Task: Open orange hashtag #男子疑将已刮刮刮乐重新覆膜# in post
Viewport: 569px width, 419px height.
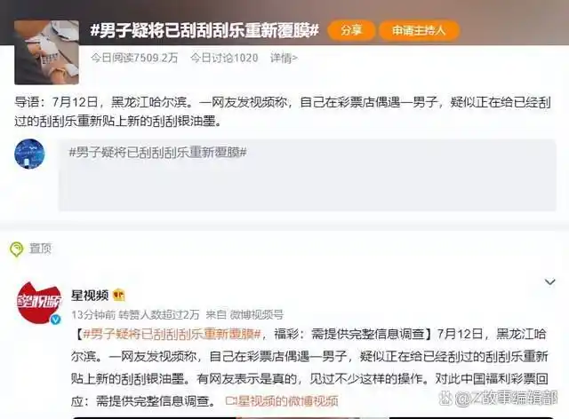Action: click(x=172, y=334)
